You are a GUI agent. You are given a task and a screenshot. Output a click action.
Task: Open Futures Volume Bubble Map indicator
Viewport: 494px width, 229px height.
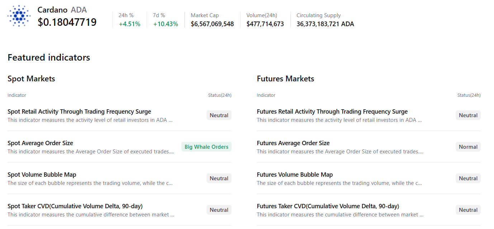(295, 175)
